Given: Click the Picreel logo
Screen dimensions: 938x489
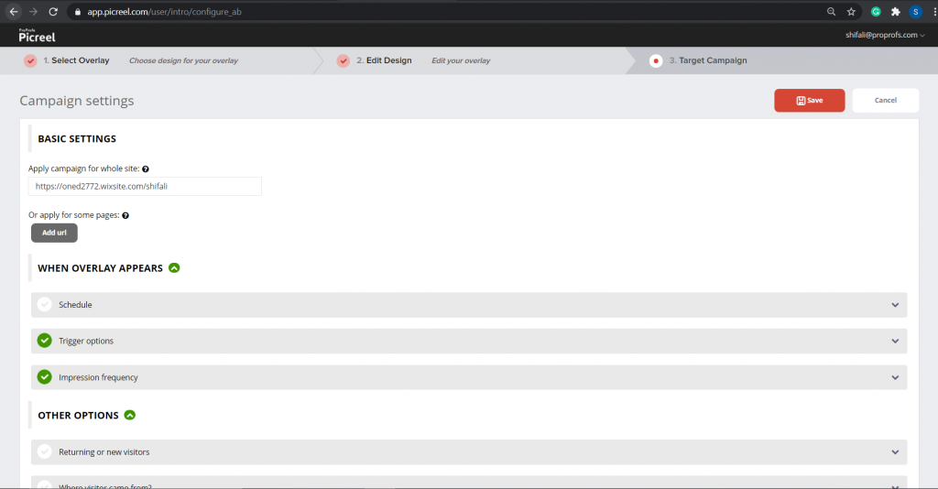Looking at the screenshot, I should (37, 36).
